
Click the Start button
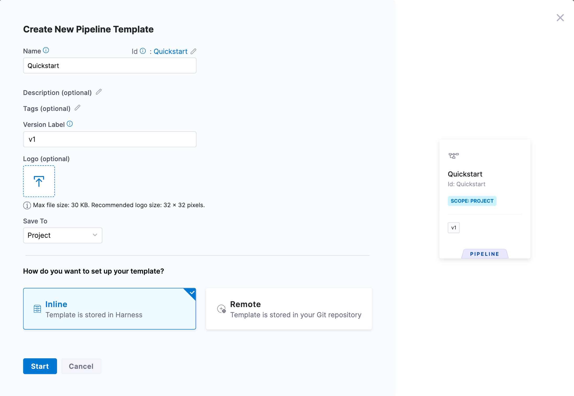[40, 366]
